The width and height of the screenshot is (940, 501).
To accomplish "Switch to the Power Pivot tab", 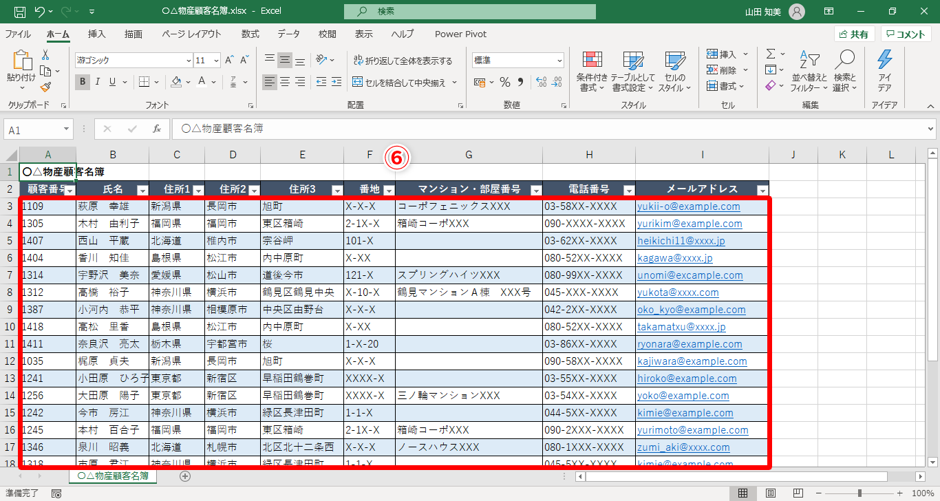I will (x=460, y=34).
